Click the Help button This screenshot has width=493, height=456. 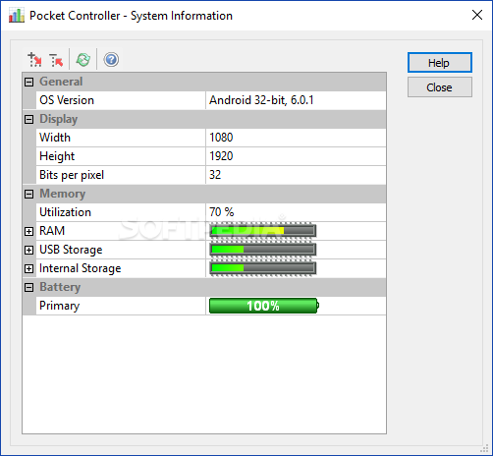[x=440, y=62]
